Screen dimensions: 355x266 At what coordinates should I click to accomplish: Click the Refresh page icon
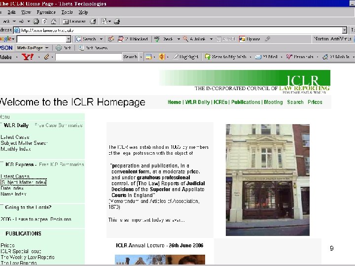click(x=44, y=22)
